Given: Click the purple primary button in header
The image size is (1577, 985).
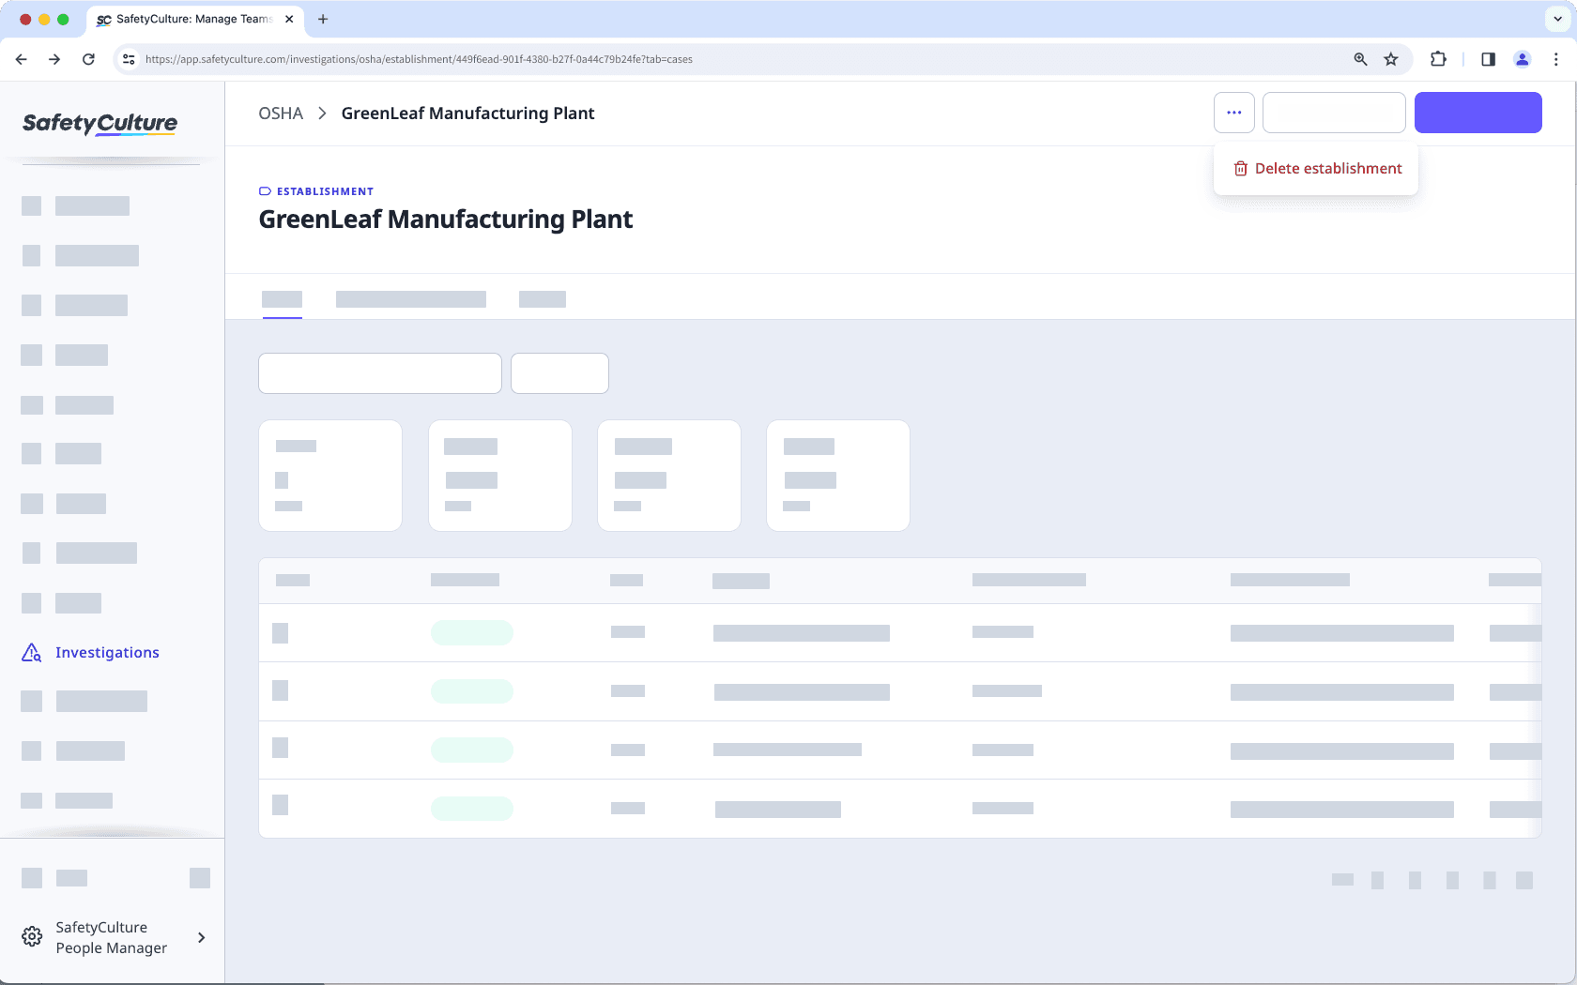Looking at the screenshot, I should [1477, 113].
